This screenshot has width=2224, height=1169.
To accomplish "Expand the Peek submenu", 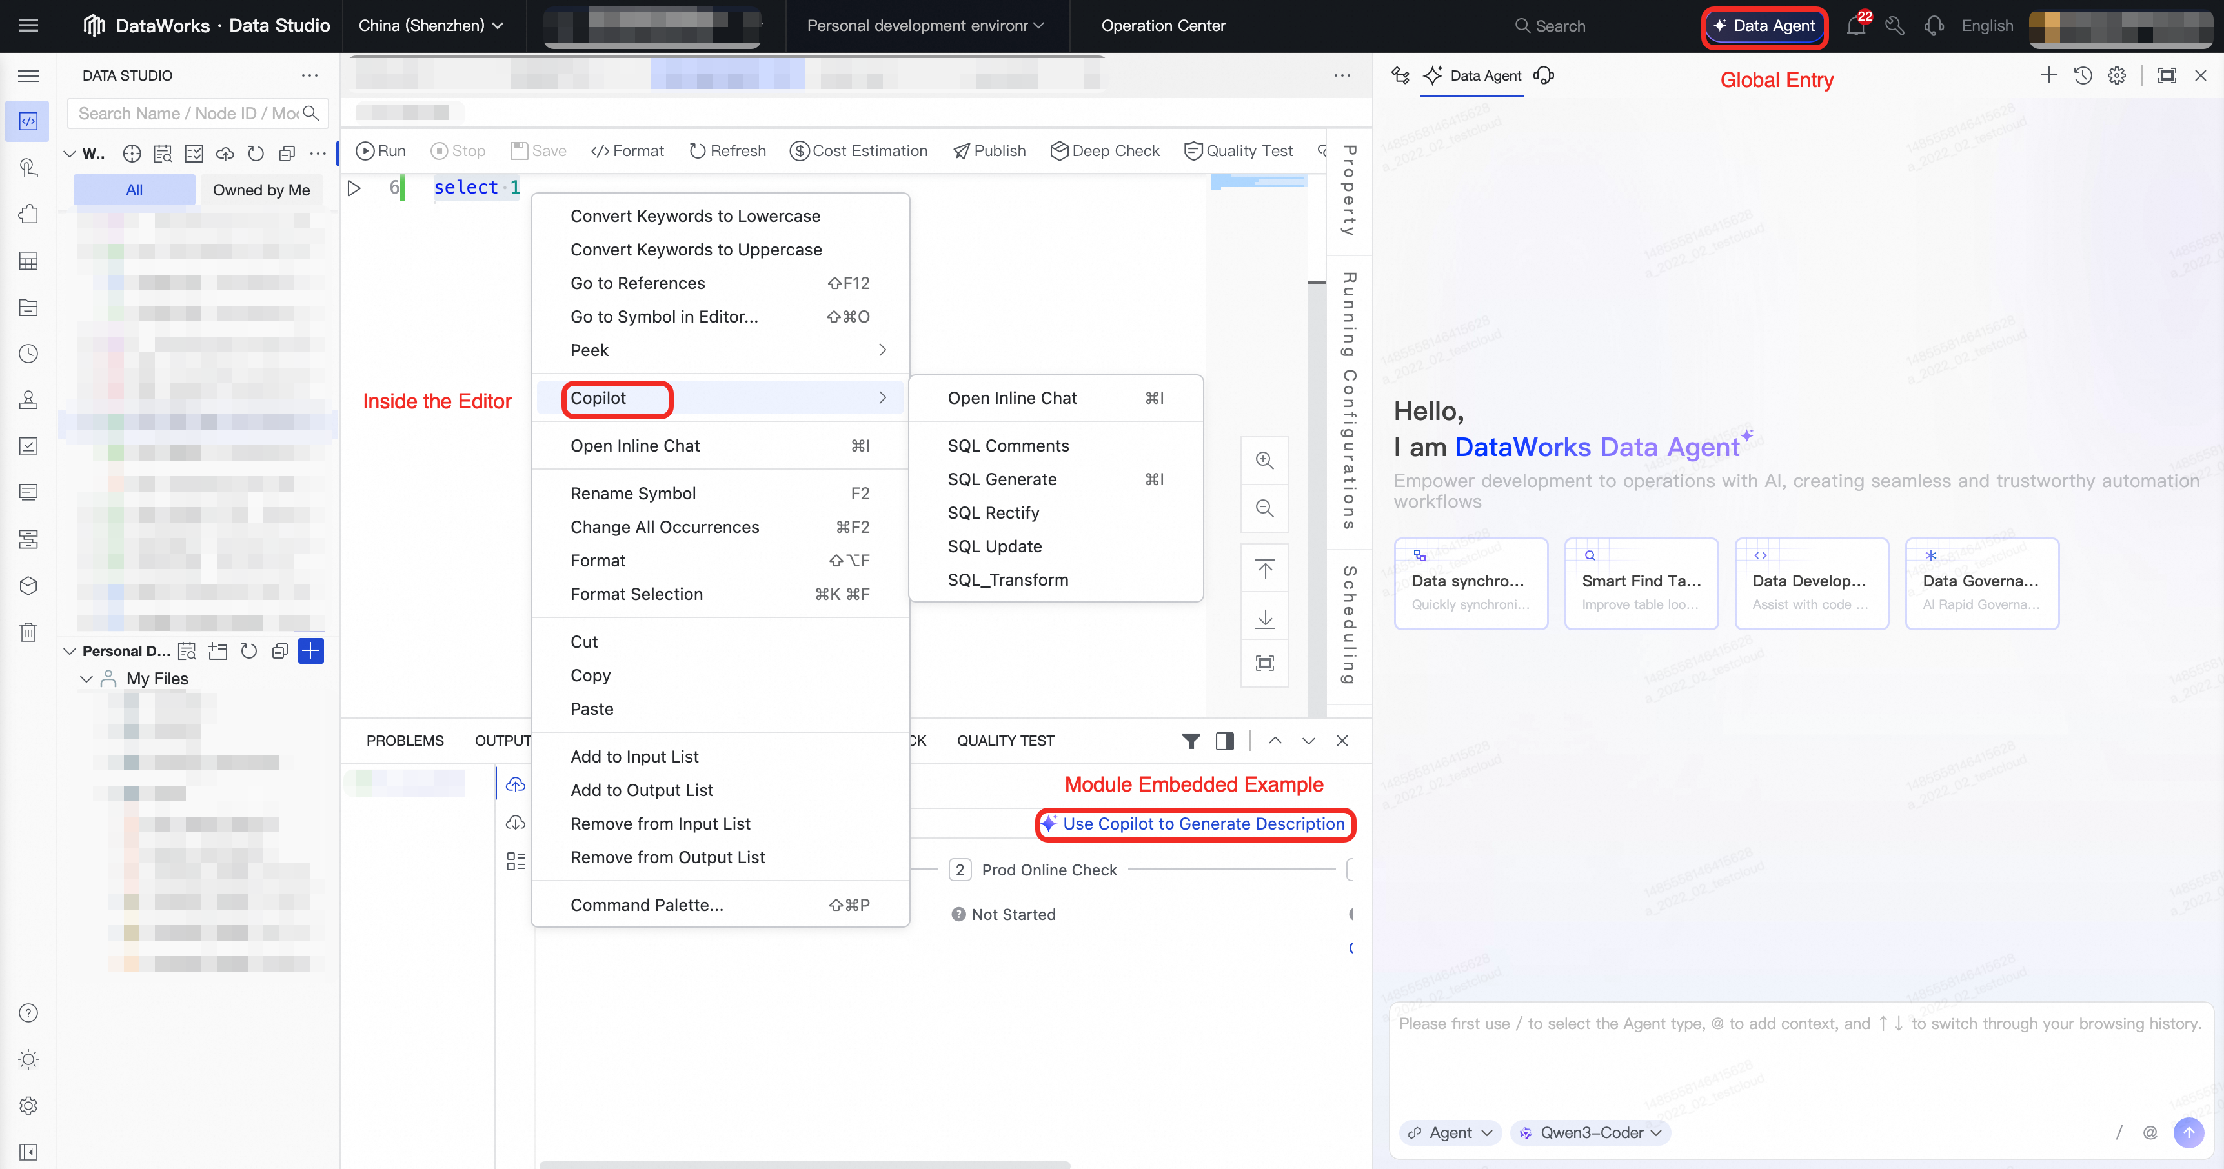I will [x=720, y=350].
